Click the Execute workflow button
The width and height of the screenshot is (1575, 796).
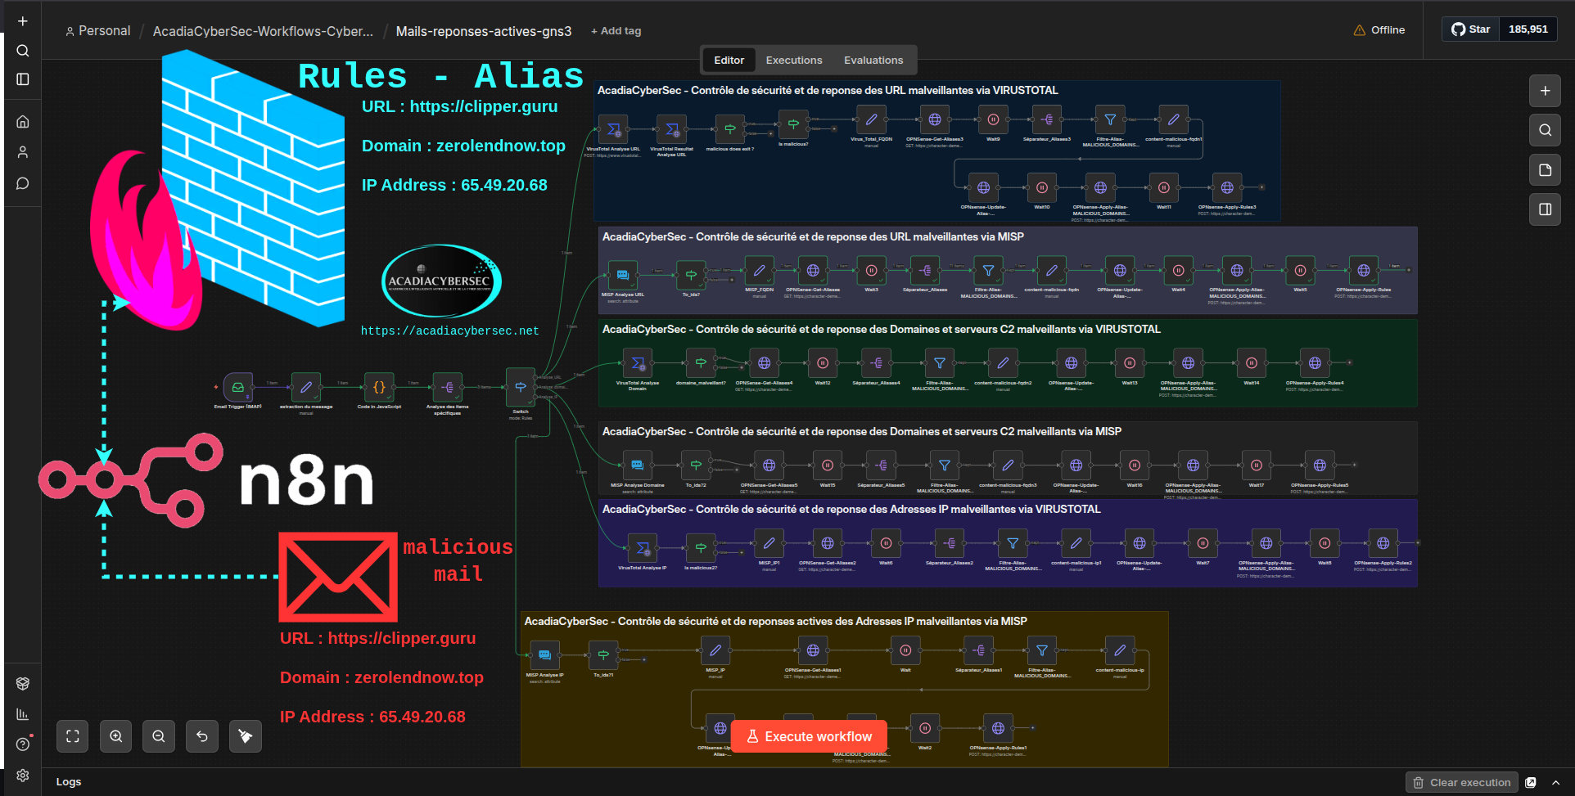(x=809, y=736)
